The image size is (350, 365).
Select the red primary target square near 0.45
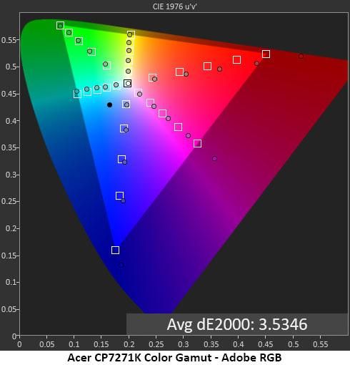(x=266, y=54)
